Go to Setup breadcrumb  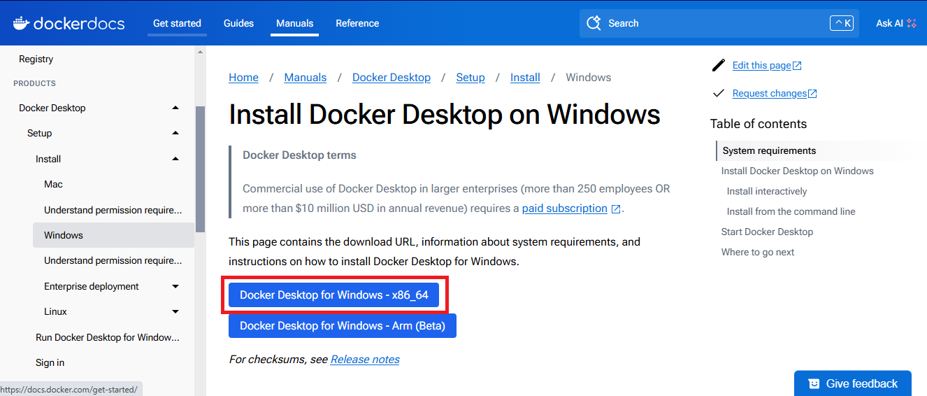pyautogui.click(x=470, y=78)
